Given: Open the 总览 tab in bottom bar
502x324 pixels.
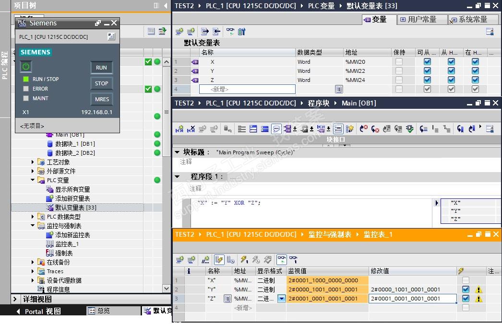Looking at the screenshot, I should click(x=113, y=311).
